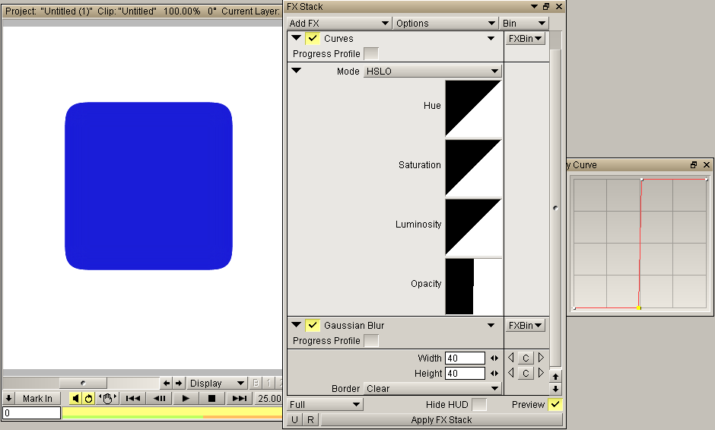Go to next Width keyframe

[541, 358]
